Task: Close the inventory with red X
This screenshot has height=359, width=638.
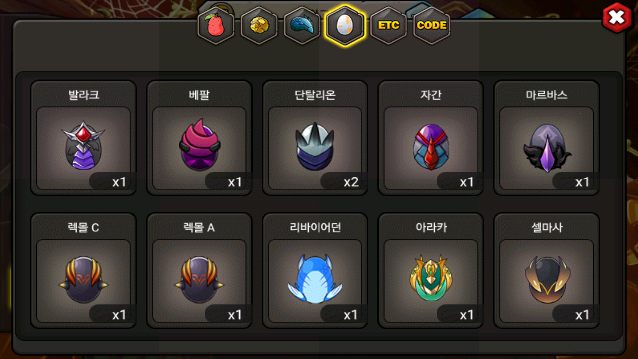Action: click(x=617, y=18)
